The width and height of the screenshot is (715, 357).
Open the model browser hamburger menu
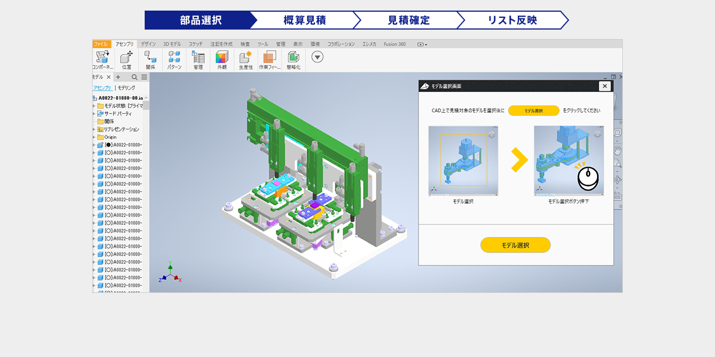tap(144, 78)
